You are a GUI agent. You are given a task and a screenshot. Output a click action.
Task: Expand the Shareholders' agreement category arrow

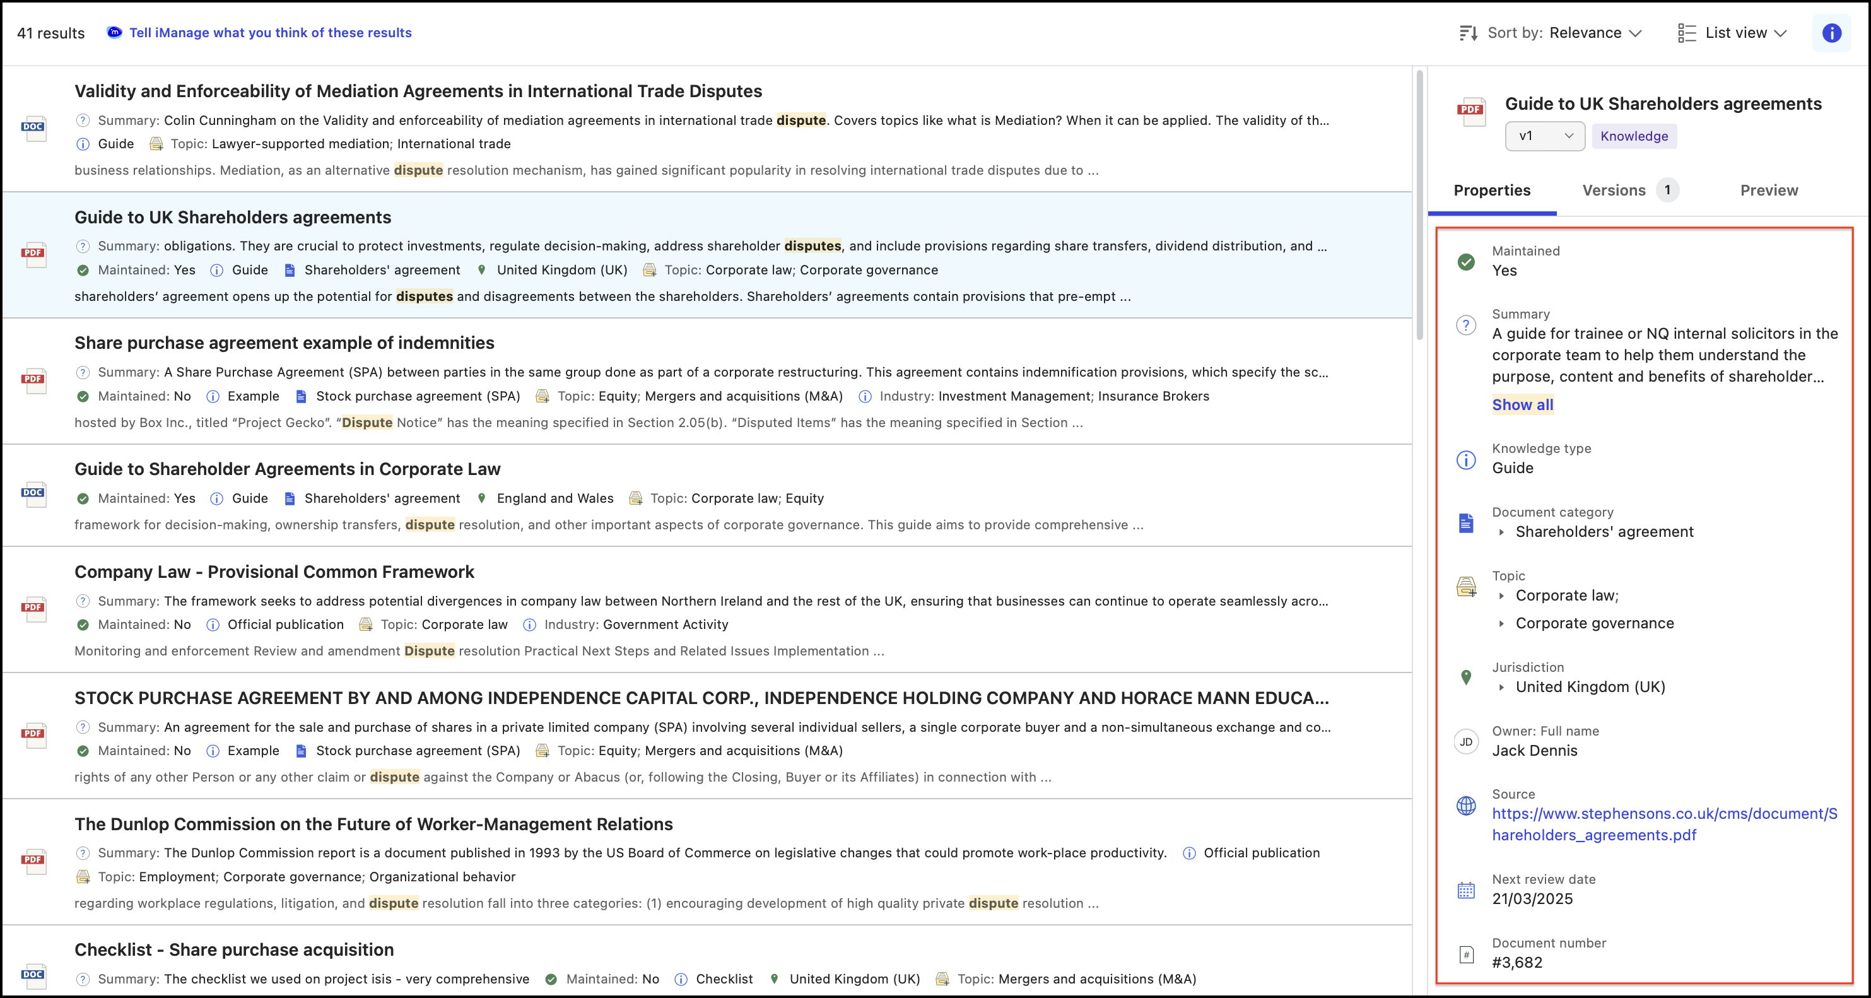(1501, 532)
